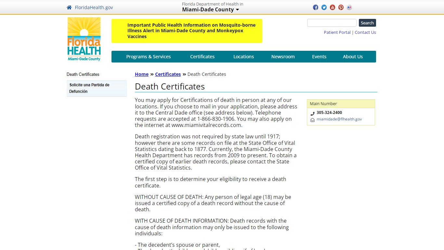444x250 pixels.
Task: Focus the site search input field
Action: [332, 23]
